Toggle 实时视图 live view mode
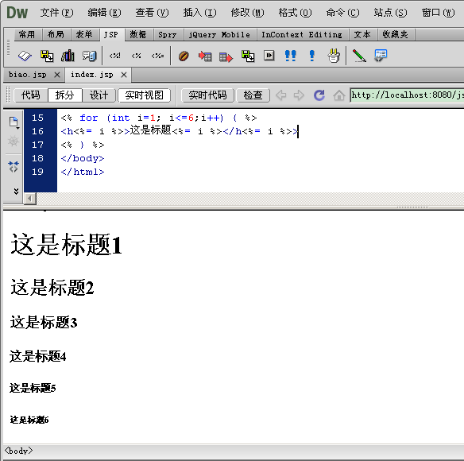The image size is (464, 461). (x=144, y=95)
